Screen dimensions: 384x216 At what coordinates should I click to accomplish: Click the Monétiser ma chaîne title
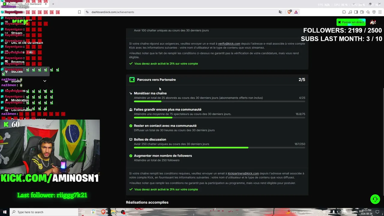tap(150, 93)
